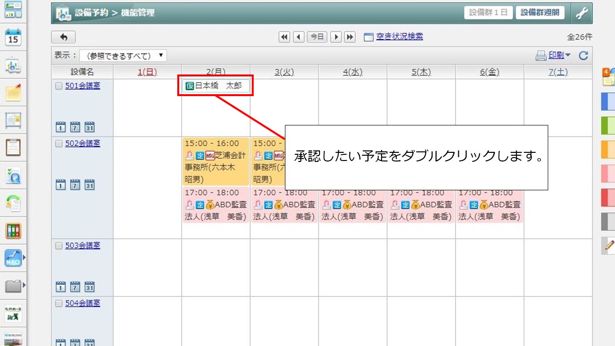Open the NEO icon in sidebar

point(13,258)
